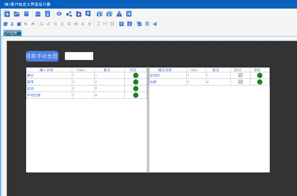Select the 点胶 output row name
The image size is (297, 196).
pyautogui.click(x=153, y=82)
